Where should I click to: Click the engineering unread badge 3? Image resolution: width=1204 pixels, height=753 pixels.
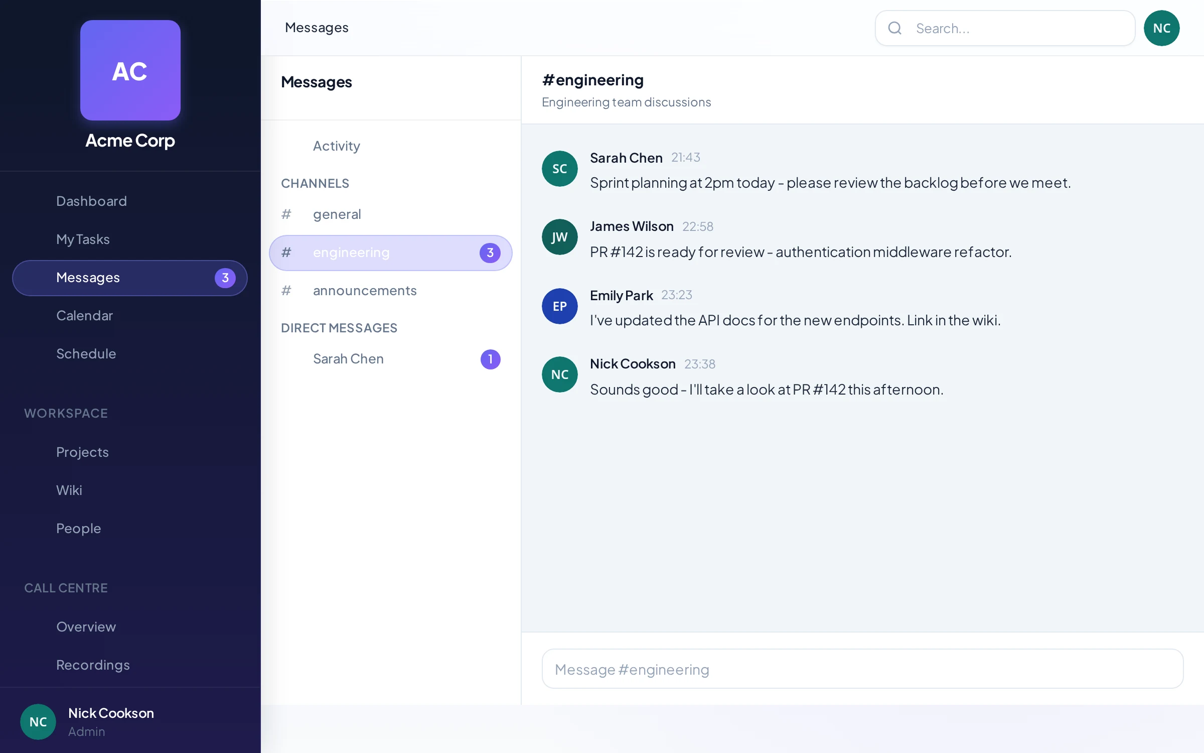click(x=490, y=253)
